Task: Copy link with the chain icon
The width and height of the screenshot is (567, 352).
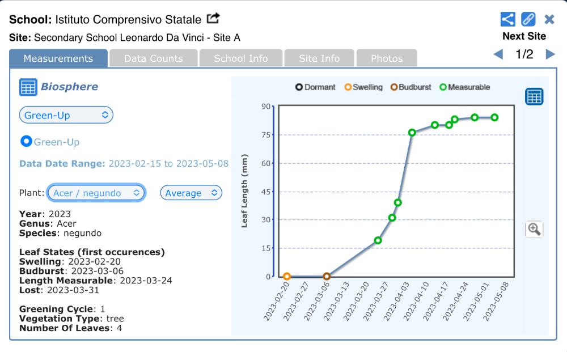Action: pos(528,19)
